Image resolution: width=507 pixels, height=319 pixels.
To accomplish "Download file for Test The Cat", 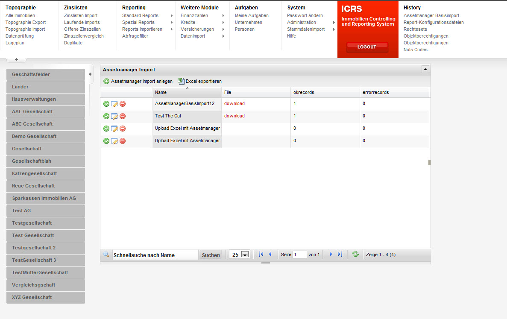I will tap(234, 116).
